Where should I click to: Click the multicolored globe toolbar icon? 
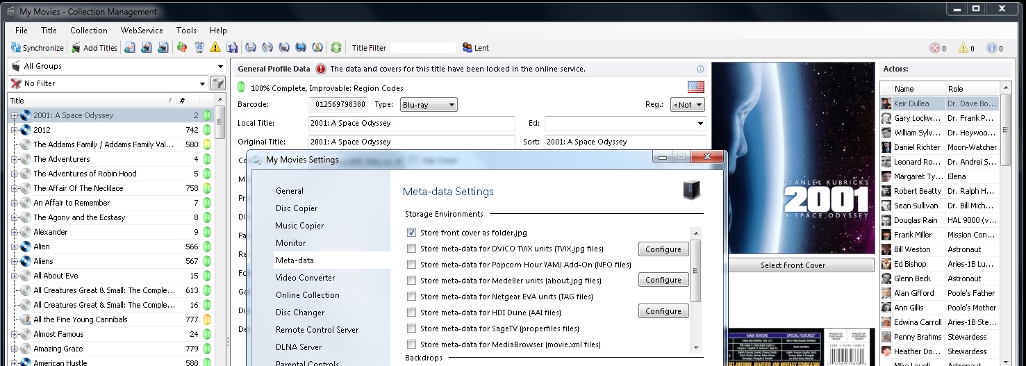(182, 48)
